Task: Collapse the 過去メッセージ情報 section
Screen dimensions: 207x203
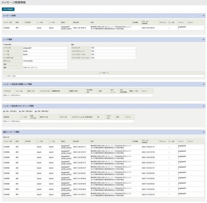Action: pyautogui.click(x=203, y=132)
